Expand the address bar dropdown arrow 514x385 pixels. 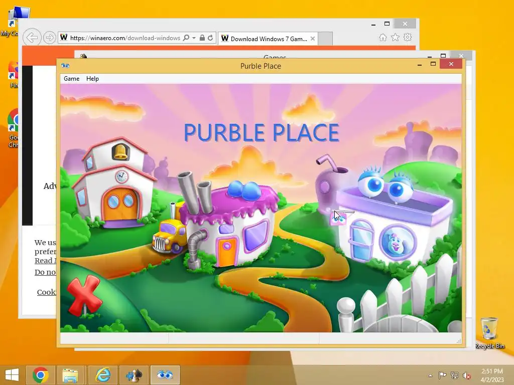[194, 38]
